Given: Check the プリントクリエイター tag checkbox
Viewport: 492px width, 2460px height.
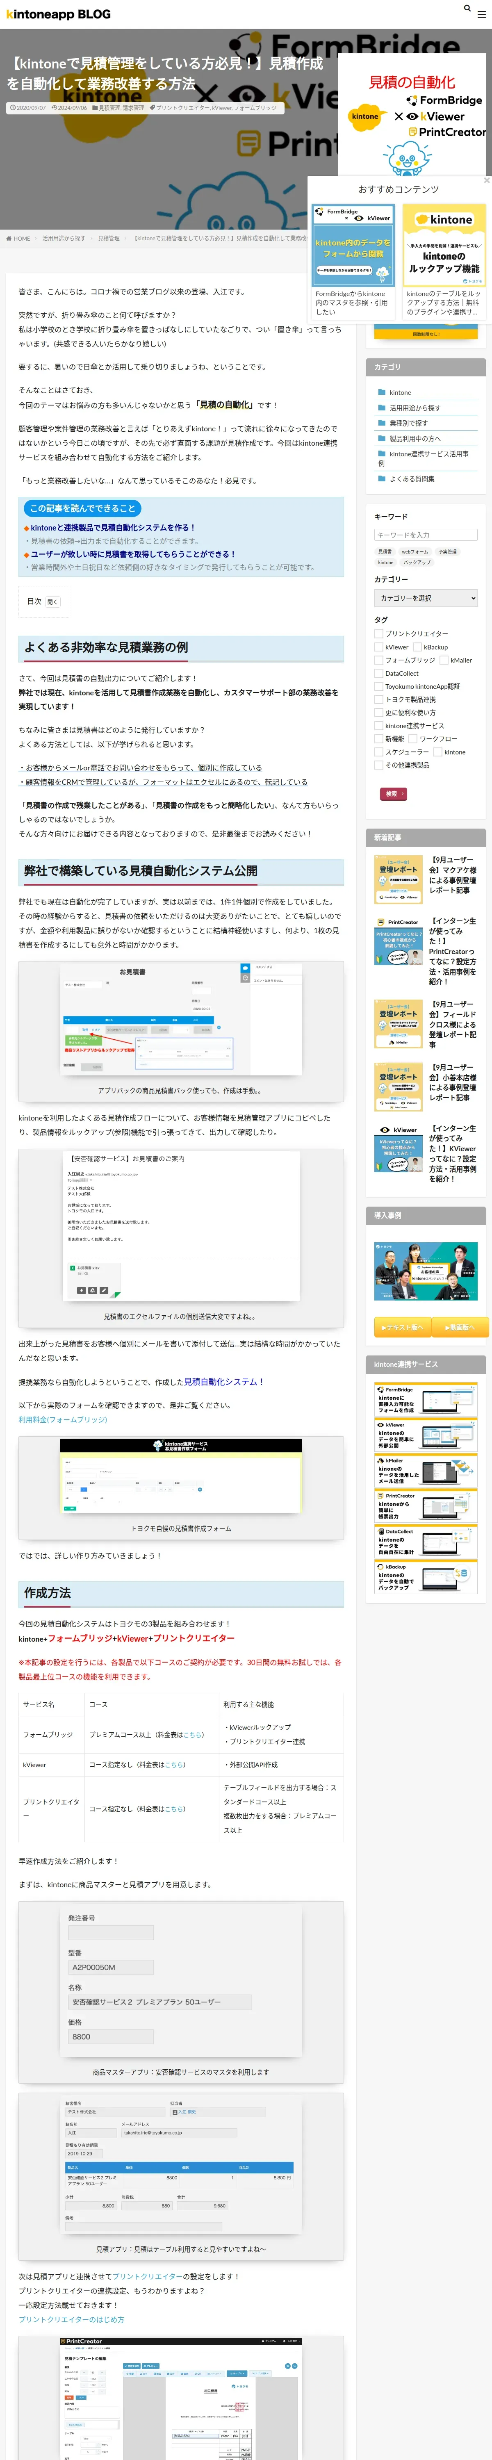Looking at the screenshot, I should [378, 634].
